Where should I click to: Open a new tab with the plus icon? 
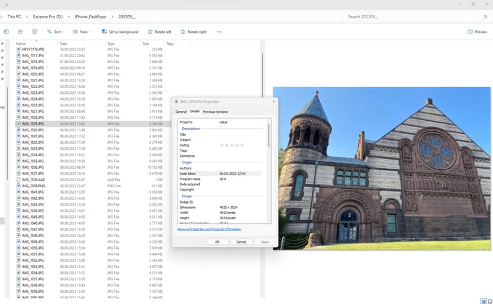(x=7, y=5)
